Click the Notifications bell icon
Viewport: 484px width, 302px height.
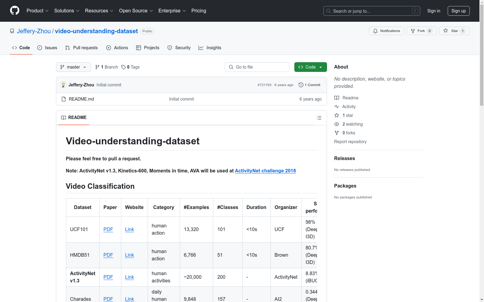(x=375, y=31)
